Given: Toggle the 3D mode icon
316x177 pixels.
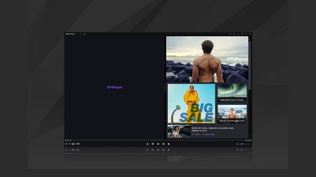Looking at the screenshot, I should [x=73, y=144].
